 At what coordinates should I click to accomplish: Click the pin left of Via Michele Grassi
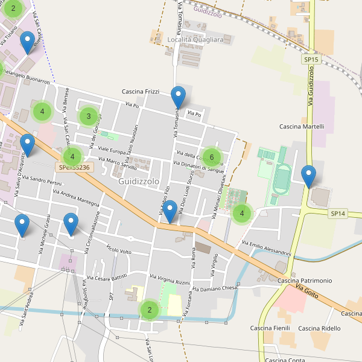click(x=22, y=225)
